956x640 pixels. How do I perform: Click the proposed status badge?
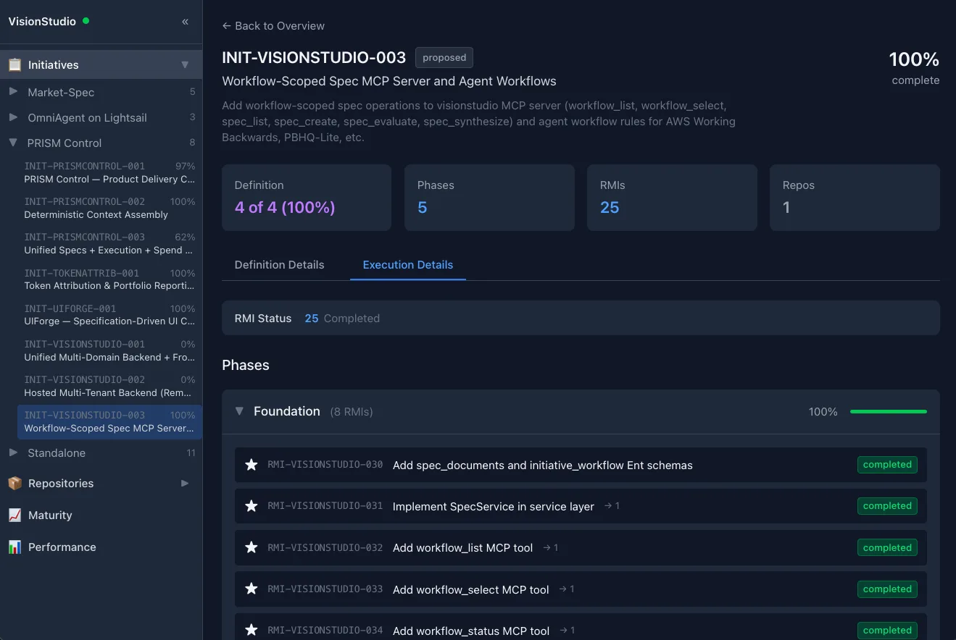point(444,58)
